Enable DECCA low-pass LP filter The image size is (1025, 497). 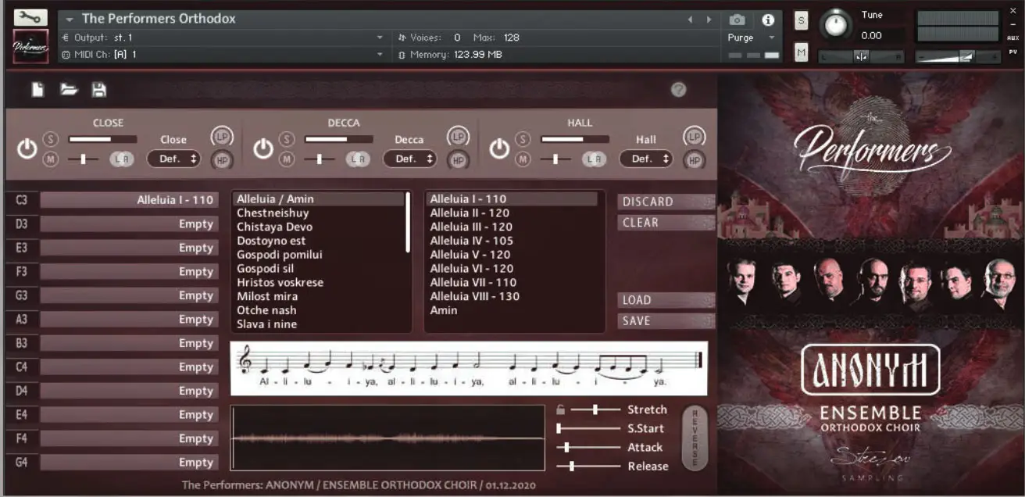coord(459,137)
